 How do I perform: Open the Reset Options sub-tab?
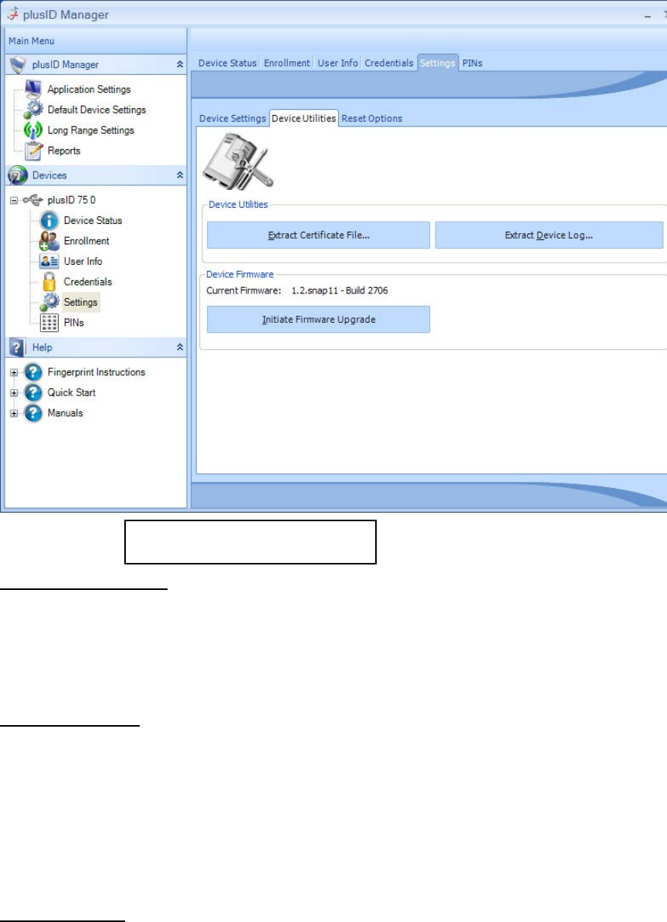pos(372,118)
